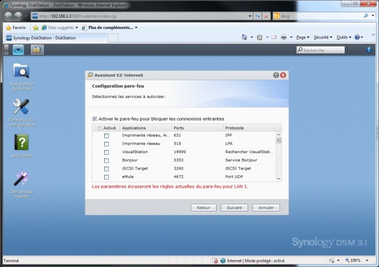Open Aide DSM help icon
379x267 pixels.
pos(21,146)
